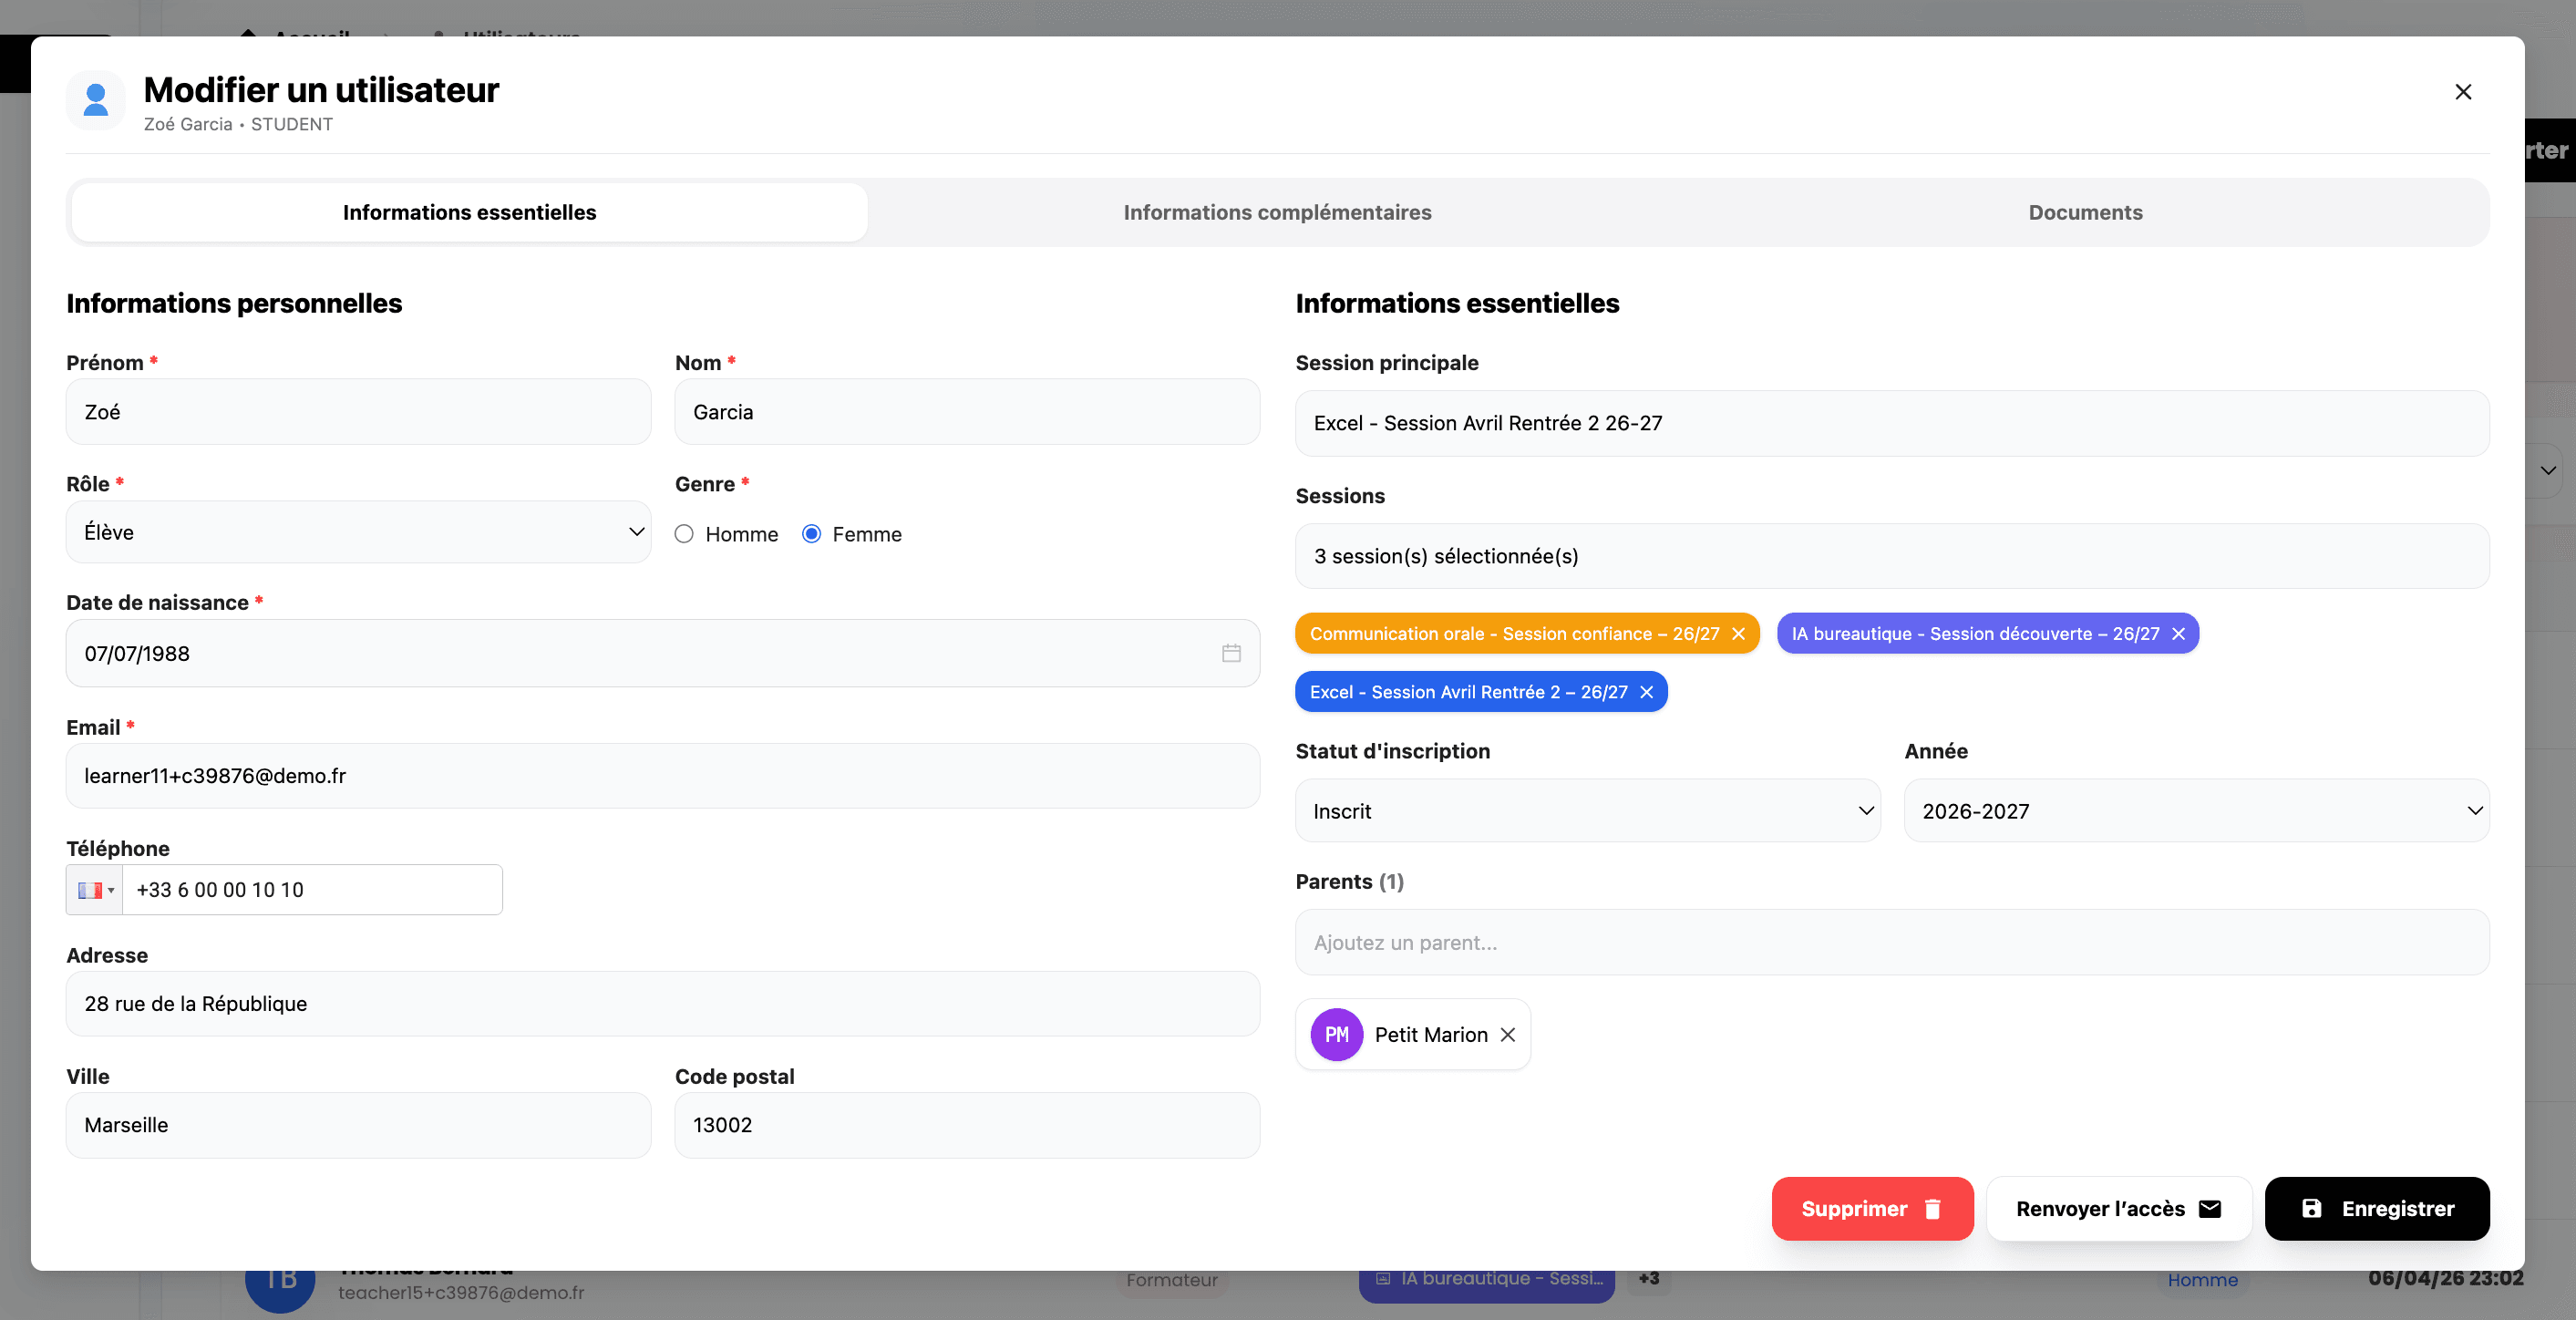The width and height of the screenshot is (2576, 1320).
Task: Open the Rôle dropdown
Action: [x=358, y=532]
